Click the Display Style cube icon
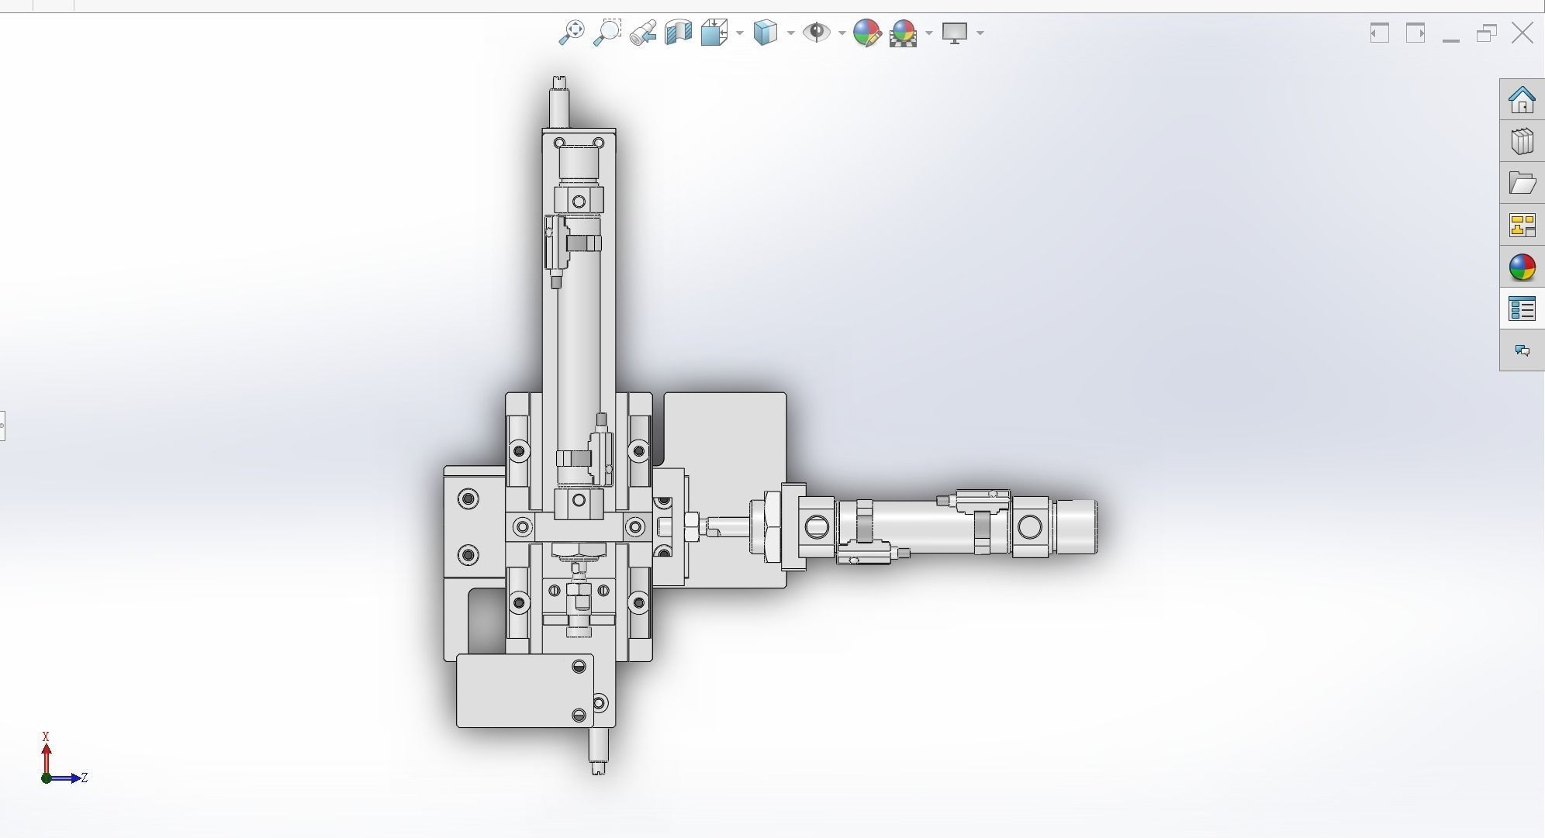 (766, 33)
